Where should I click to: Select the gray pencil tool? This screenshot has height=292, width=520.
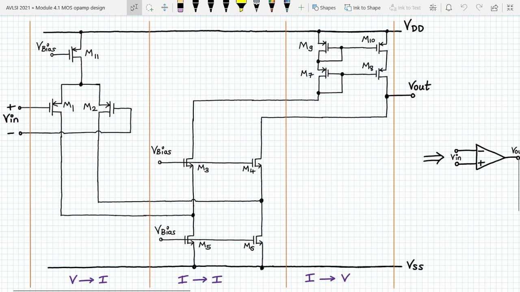[x=256, y=7]
